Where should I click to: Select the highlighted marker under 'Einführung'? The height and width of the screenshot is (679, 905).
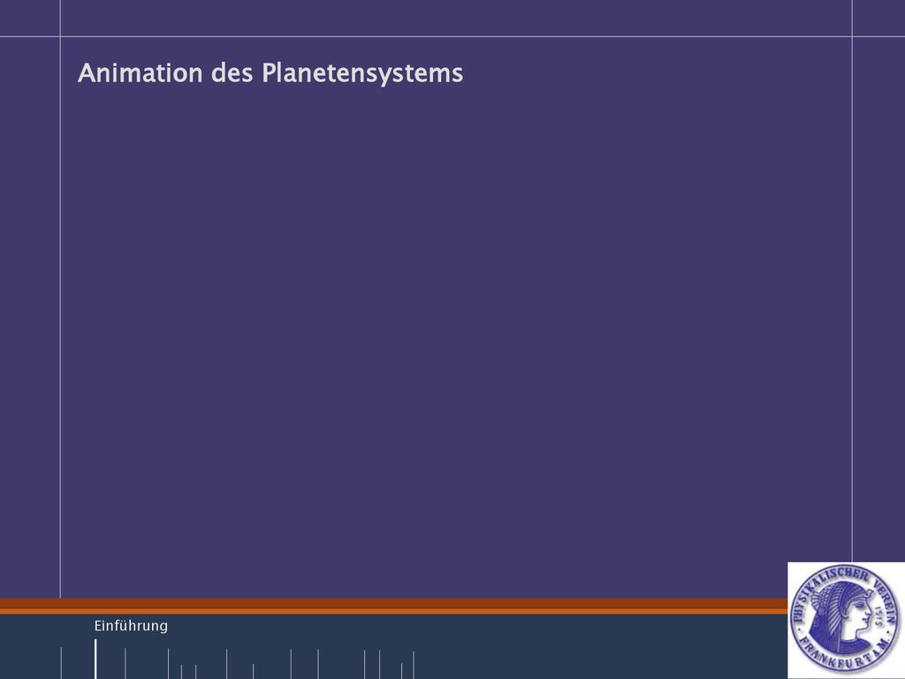95,659
